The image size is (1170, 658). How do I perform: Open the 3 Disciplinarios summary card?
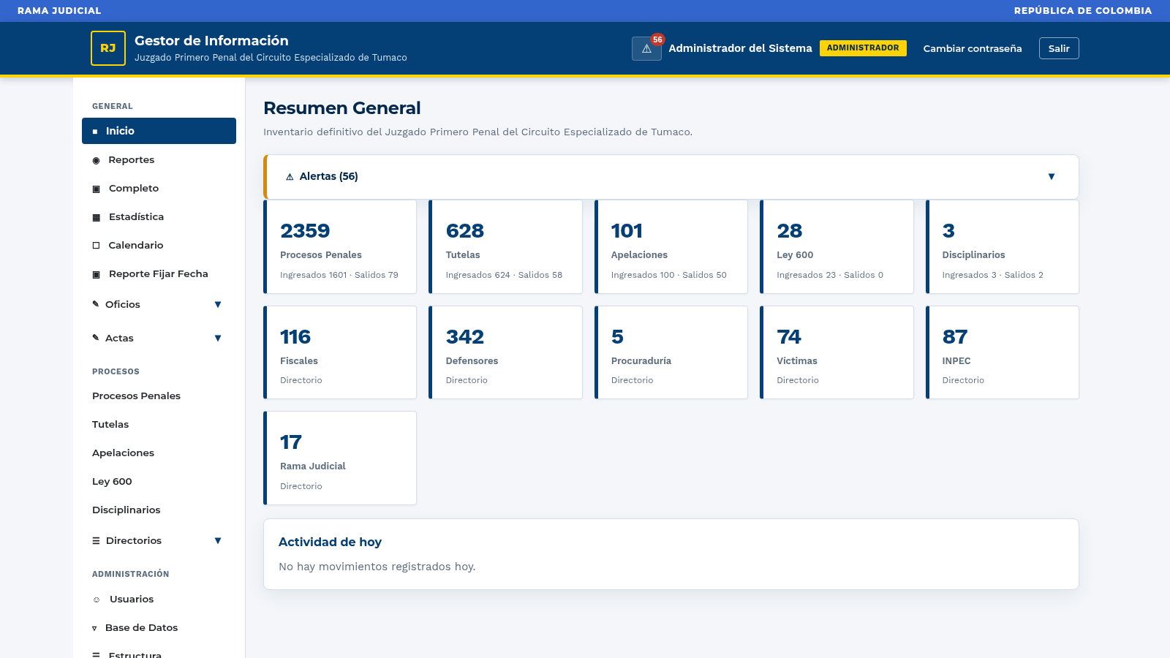pos(1003,247)
